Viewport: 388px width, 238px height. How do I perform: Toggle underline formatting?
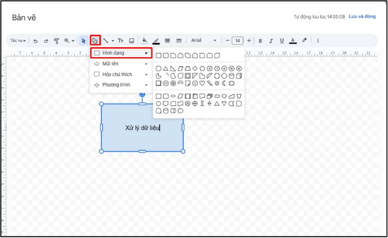(281, 41)
